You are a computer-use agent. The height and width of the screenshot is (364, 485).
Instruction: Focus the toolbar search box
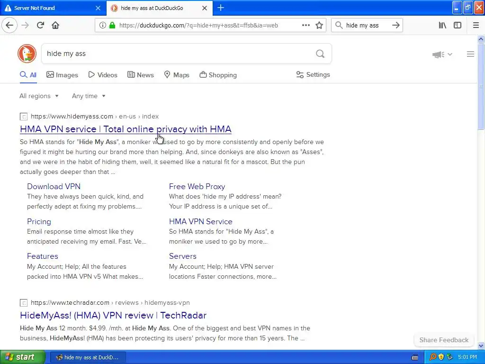point(367,26)
